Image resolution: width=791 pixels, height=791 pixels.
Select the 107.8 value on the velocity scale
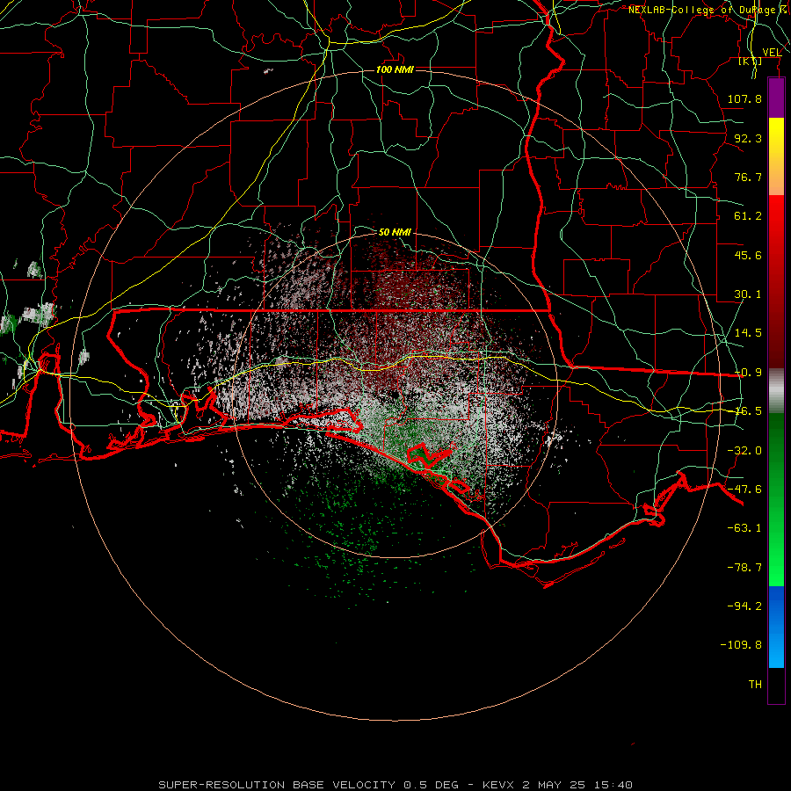pos(744,98)
